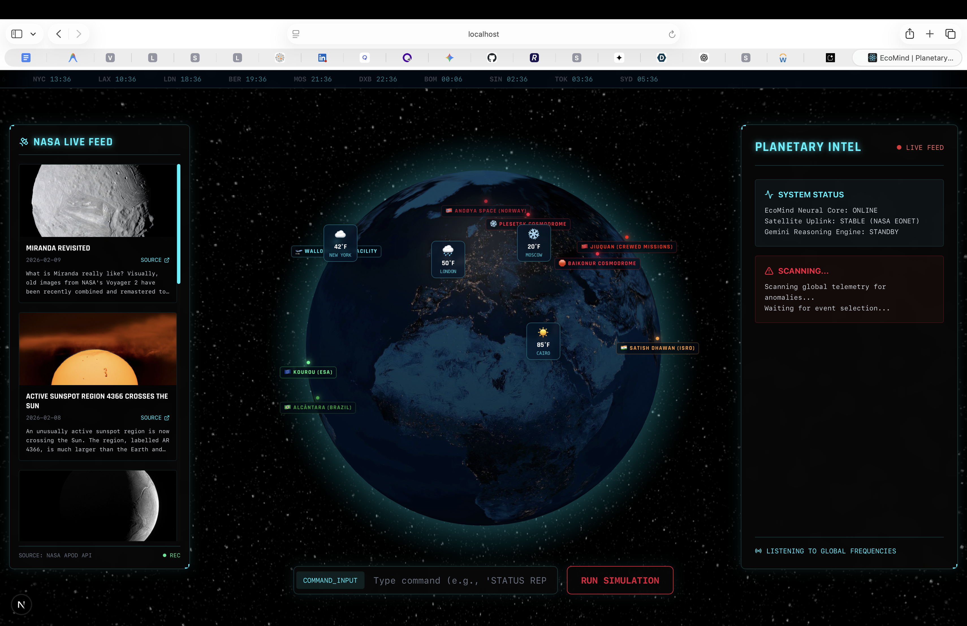The height and width of the screenshot is (626, 967).
Task: Open Next.js dev tools N icon
Action: (21, 605)
